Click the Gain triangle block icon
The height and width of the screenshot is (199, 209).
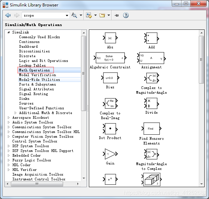point(110,154)
